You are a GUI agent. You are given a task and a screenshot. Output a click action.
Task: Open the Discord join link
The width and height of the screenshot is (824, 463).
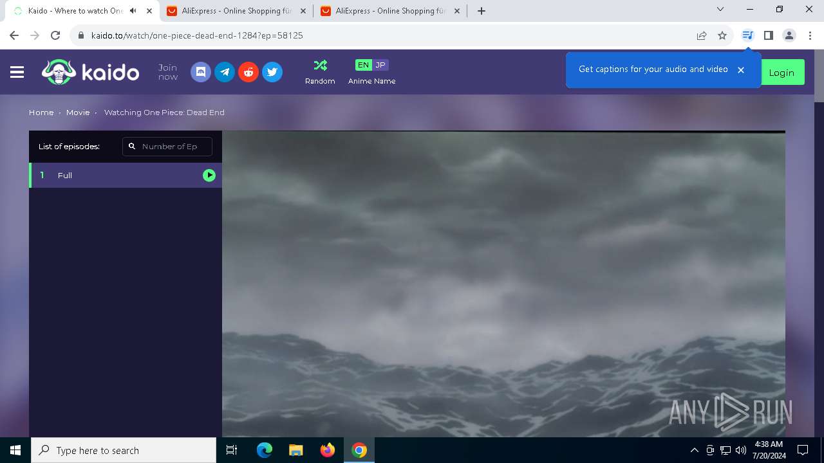point(201,72)
